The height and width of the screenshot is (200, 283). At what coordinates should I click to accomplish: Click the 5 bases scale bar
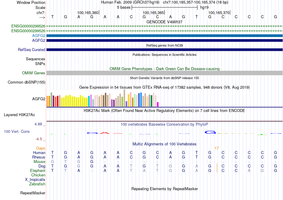tap(165, 7)
